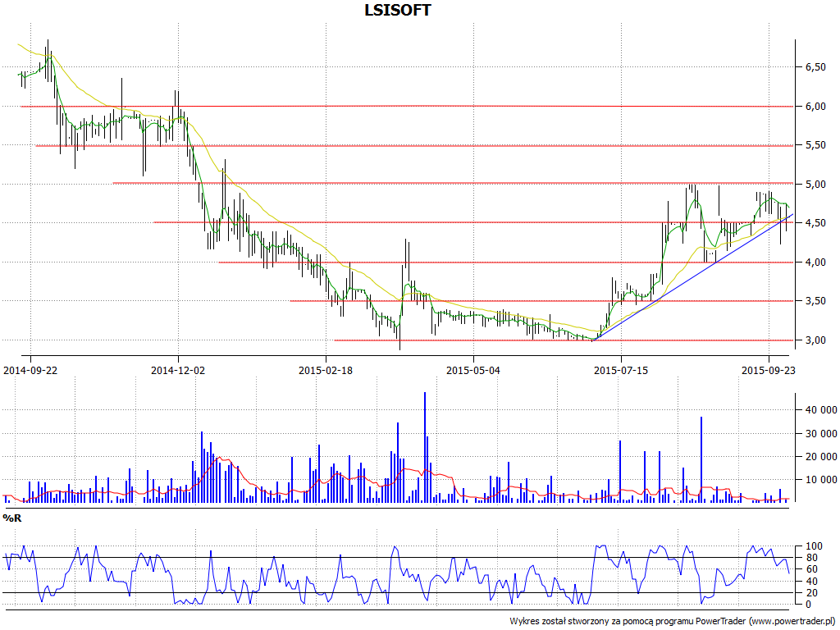Screen dimensions: 840x630
Task: Click the 4,00 price axis label
Action: point(815,262)
